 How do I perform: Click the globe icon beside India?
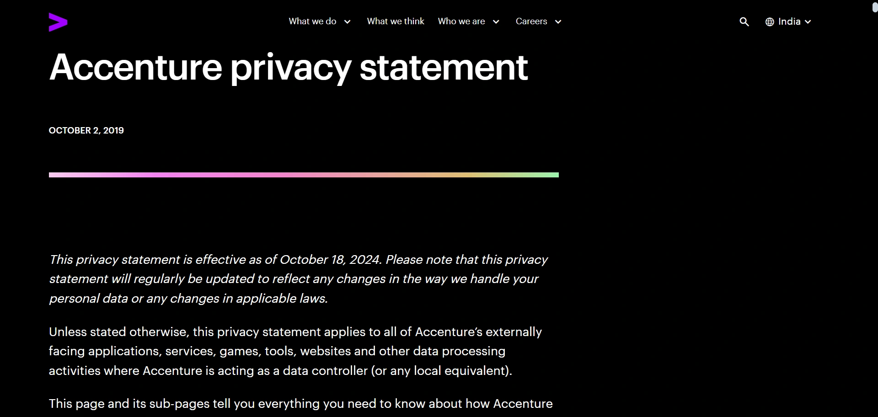[x=769, y=21]
